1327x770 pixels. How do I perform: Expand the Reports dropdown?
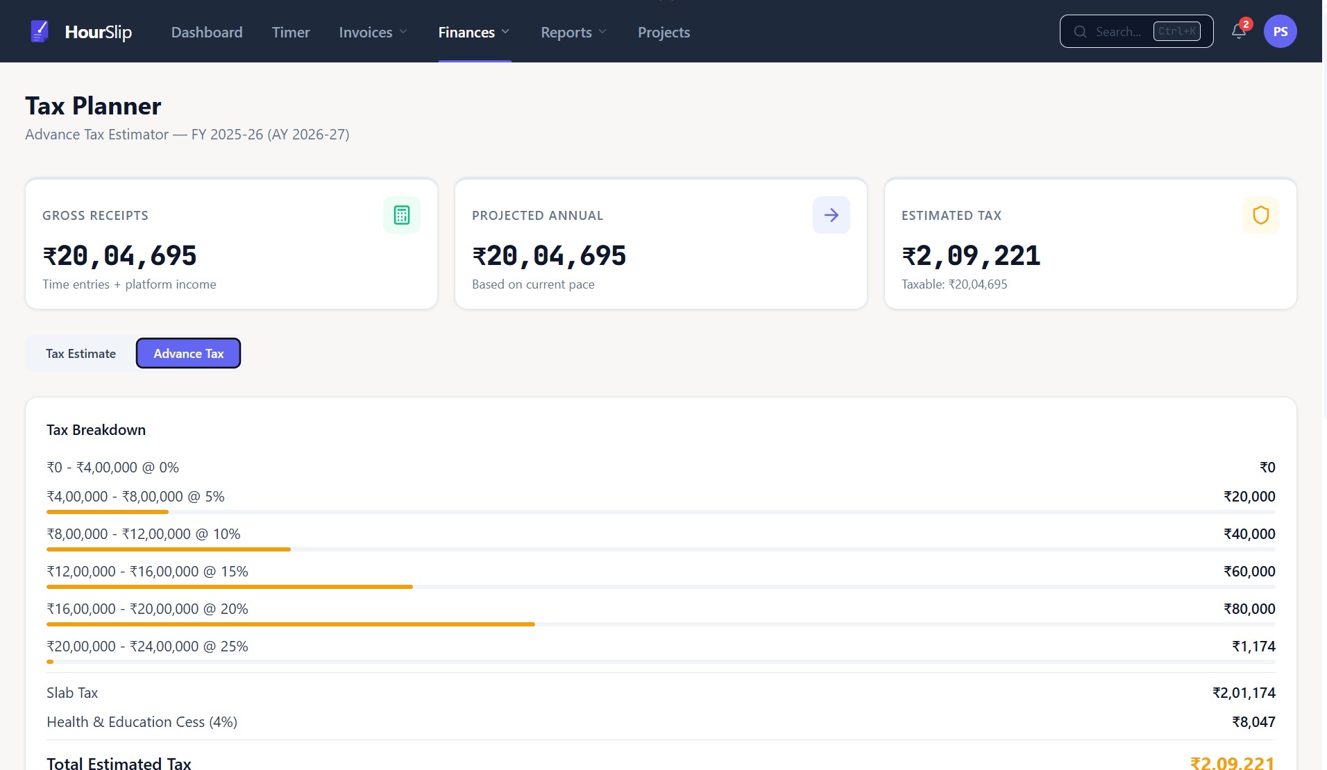573,32
